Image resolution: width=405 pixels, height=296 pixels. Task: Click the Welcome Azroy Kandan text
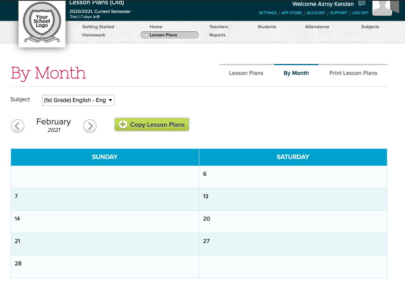point(323,4)
